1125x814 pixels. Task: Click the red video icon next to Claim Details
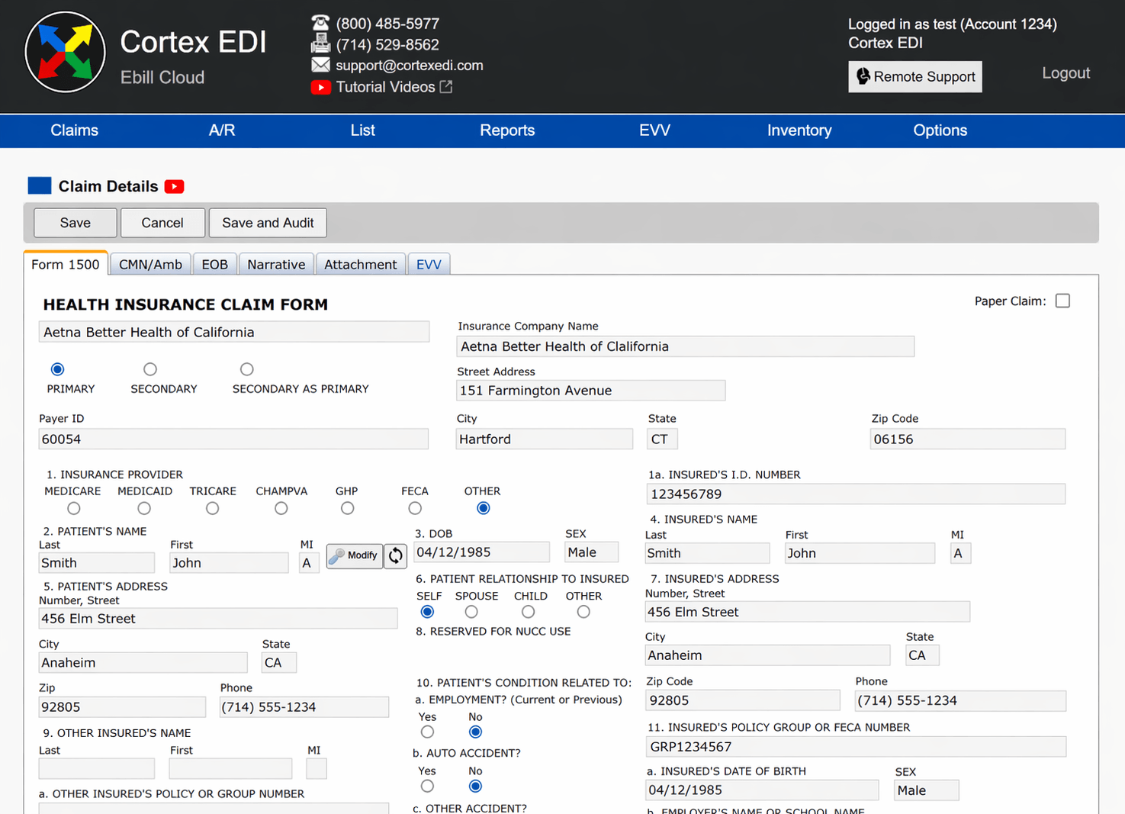(175, 186)
